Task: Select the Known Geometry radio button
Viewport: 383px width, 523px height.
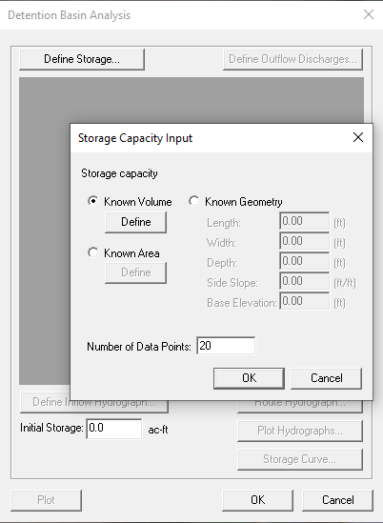Action: (x=193, y=201)
